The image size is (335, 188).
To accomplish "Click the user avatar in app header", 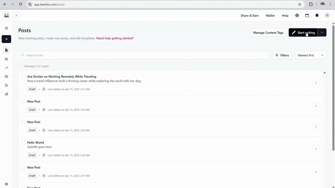I will point(327,15).
